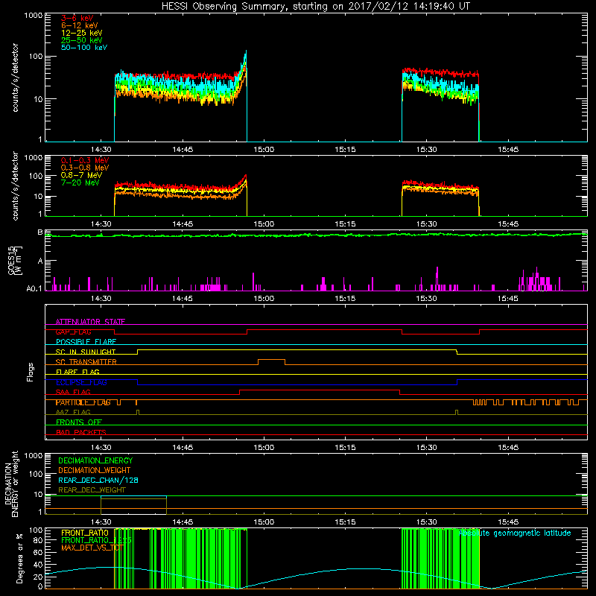
Task: Click the green FRONT_RATIO_1225 legend label
Action: click(96, 540)
